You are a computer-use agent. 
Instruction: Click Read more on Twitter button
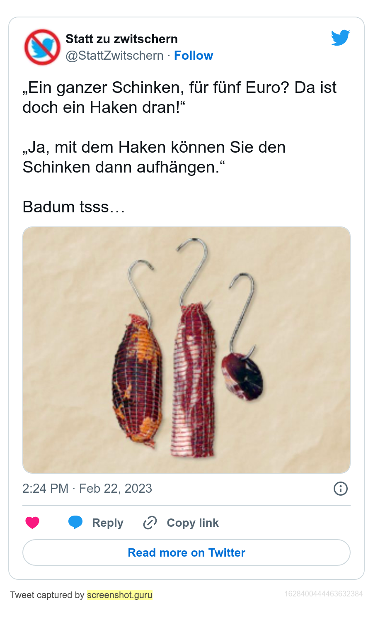point(186,552)
